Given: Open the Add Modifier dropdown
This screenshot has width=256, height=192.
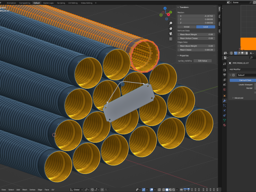Looking at the screenshot, I should (242, 69).
